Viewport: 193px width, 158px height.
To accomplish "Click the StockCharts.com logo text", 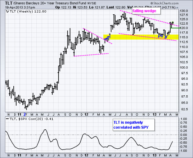I will (x=165, y=3).
